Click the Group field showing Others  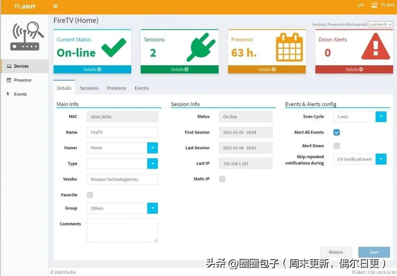(117, 208)
